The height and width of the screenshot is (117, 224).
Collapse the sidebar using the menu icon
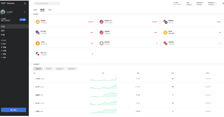point(25,4)
